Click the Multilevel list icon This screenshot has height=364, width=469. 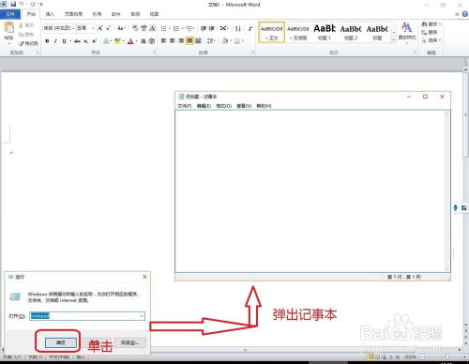pos(189,28)
